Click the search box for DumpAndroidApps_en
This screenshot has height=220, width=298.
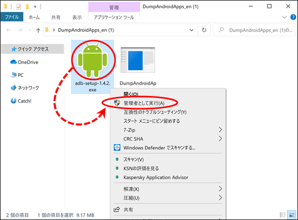tap(254, 30)
